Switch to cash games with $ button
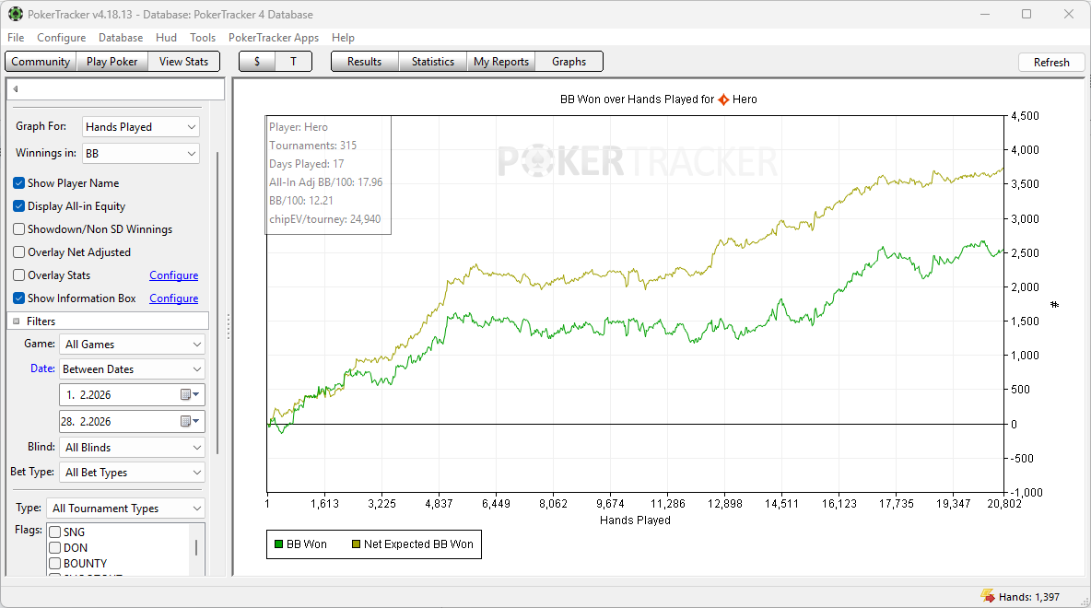This screenshot has width=1091, height=608. click(257, 62)
